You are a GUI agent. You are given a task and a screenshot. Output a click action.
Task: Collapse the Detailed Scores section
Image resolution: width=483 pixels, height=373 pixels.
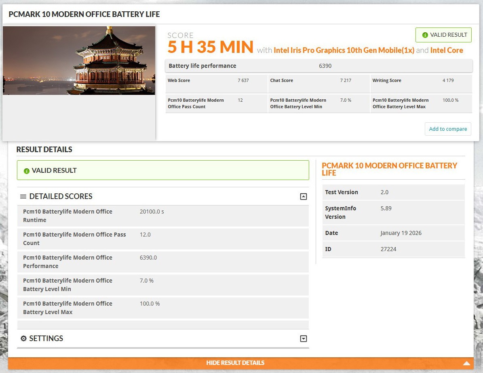tap(304, 196)
